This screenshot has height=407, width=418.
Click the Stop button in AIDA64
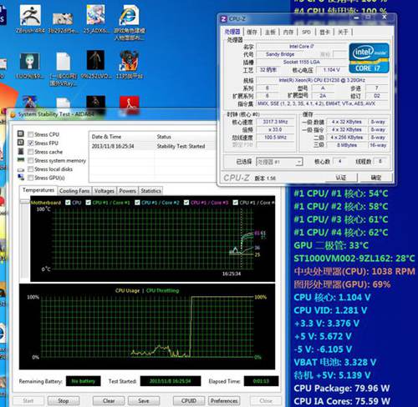pyautogui.click(x=64, y=400)
